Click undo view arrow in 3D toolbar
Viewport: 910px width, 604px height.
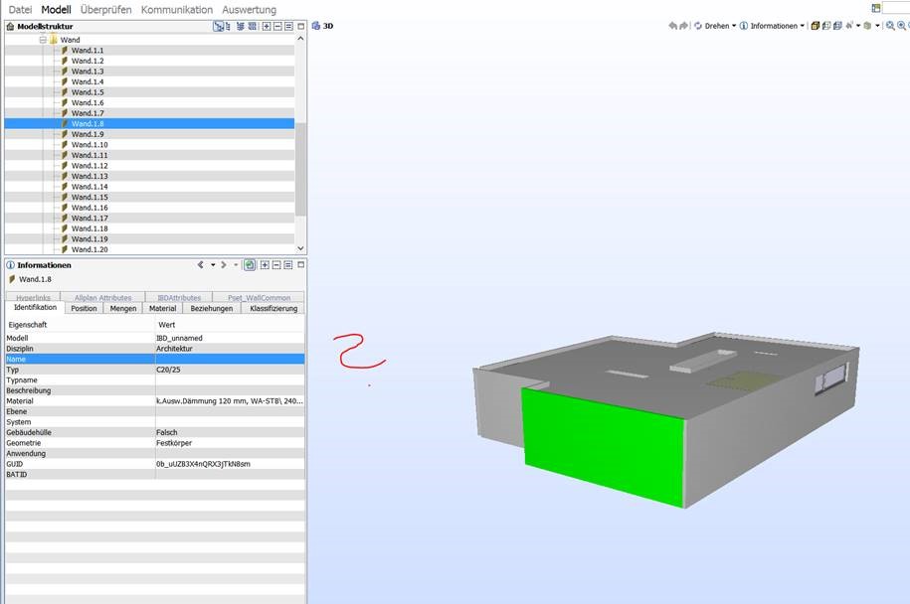673,26
